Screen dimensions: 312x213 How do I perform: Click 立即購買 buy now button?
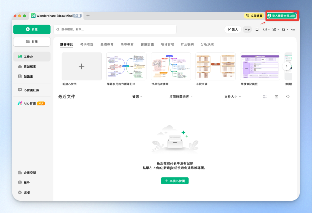pyautogui.click(x=254, y=16)
